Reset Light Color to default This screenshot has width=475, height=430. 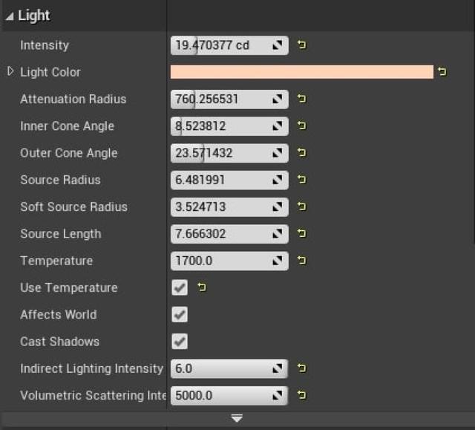click(x=442, y=72)
